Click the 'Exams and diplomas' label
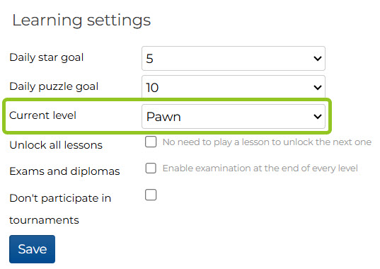 pyautogui.click(x=64, y=171)
